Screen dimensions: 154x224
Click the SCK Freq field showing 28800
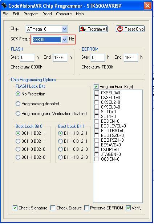pos(46,39)
